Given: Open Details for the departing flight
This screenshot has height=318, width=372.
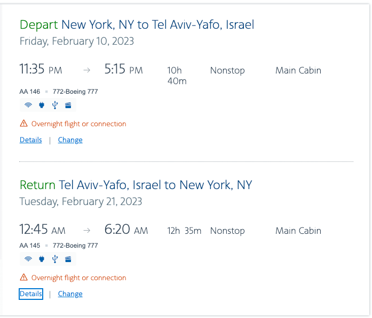Looking at the screenshot, I should click(30, 140).
